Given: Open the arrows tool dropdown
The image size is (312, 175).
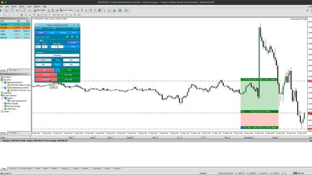Looking at the screenshot, I should pos(39,15).
